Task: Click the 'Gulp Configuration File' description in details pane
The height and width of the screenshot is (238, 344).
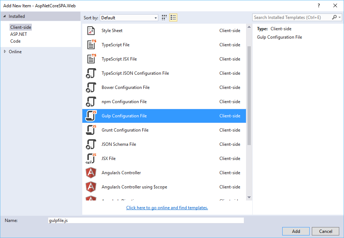Action: pyautogui.click(x=280, y=37)
